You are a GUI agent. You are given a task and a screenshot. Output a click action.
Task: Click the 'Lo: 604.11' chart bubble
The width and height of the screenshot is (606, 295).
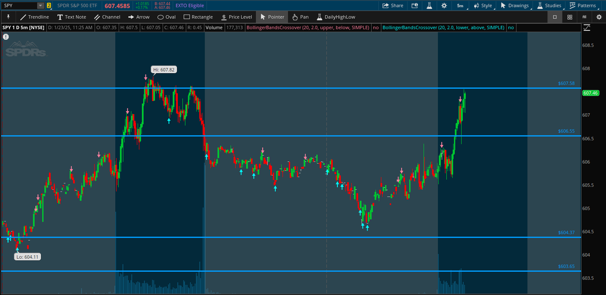28,257
